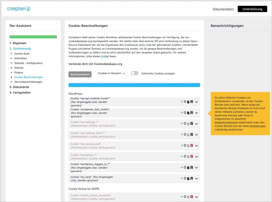The image size is (272, 202).
Task: Expand the wp_lang cookie row
Action: click(196, 179)
